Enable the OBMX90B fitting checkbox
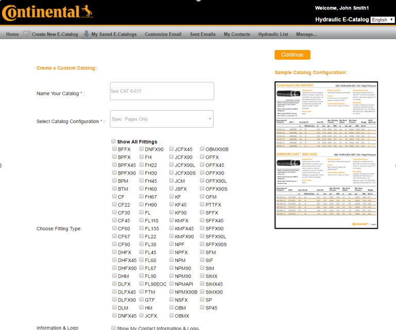 [202, 149]
